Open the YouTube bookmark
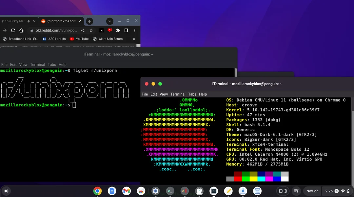This screenshot has height=197, width=354. point(79,39)
